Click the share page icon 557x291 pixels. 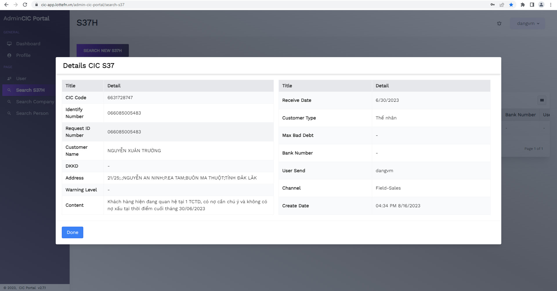tap(502, 5)
